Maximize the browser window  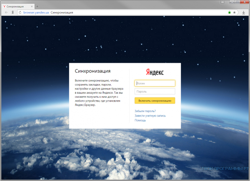[x=237, y=2]
